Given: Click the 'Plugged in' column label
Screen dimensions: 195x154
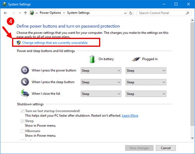Looking at the screenshot, I should 150,59.
